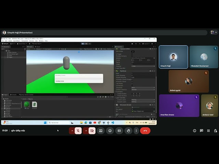Open the Play Focused dropdown

(89, 49)
